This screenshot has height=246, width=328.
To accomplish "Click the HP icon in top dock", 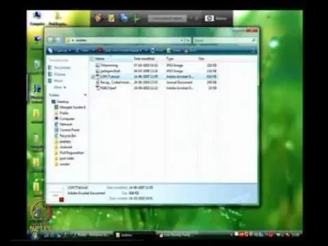I will (x=209, y=18).
